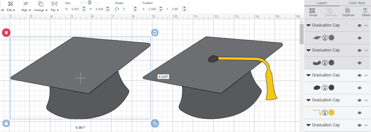
Task: Collapse the bottommost Graduation Cap group
Action: [308, 125]
